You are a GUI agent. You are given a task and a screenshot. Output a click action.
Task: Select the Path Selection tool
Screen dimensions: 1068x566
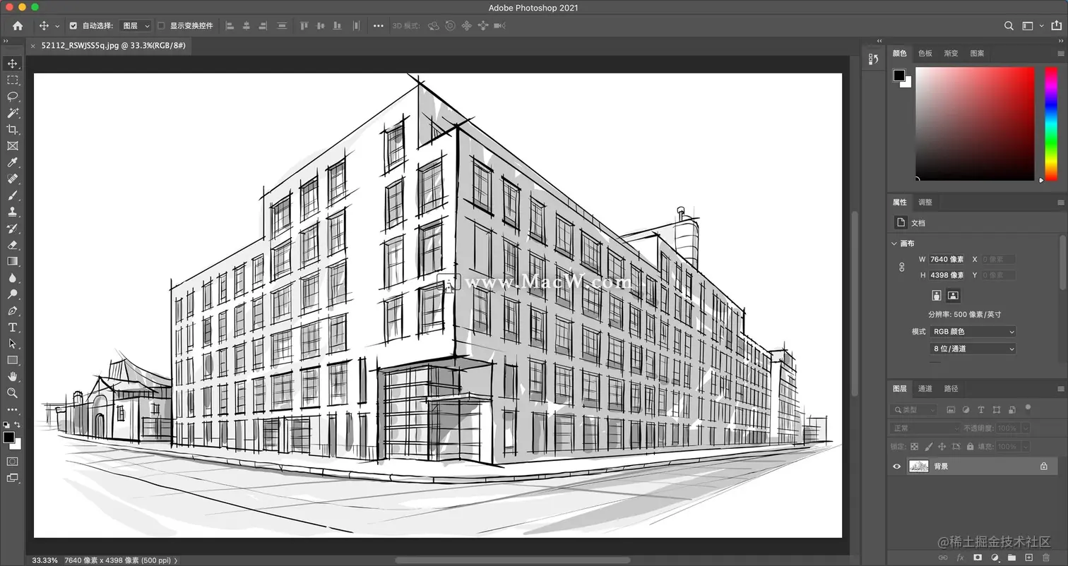point(12,344)
